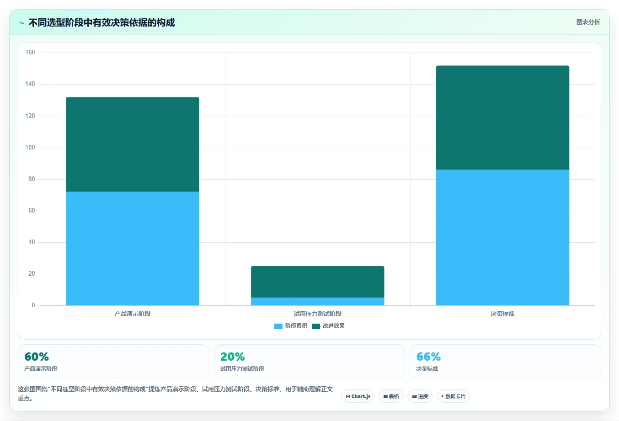This screenshot has height=421, width=619.
Task: Click the 表格 tag chip
Action: coord(391,396)
